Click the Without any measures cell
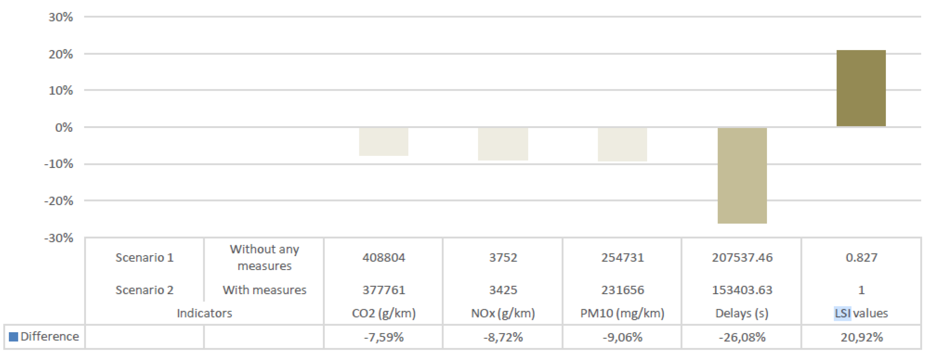 click(264, 258)
